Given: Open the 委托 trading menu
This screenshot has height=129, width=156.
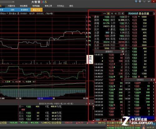Looking at the screenshot, I should [x=71, y=6].
